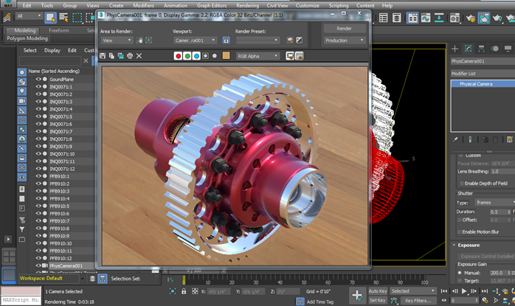Toggle the monochrome display dot
Viewport: 515px width, 306px height.
pos(215,56)
